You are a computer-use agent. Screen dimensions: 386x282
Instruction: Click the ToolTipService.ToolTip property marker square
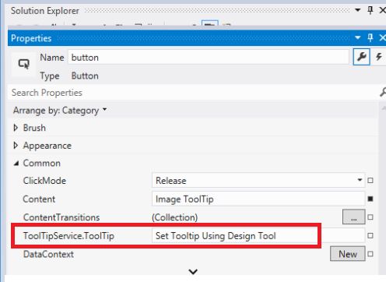[370, 235]
